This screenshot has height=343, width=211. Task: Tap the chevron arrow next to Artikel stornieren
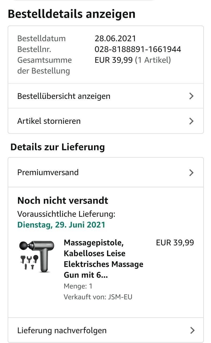tap(191, 121)
